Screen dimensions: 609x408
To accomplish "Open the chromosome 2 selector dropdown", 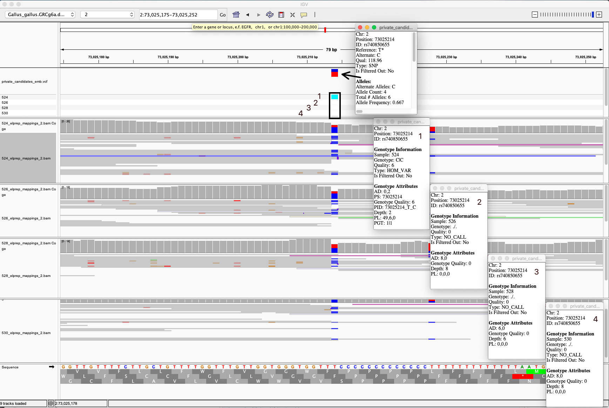I will [107, 15].
